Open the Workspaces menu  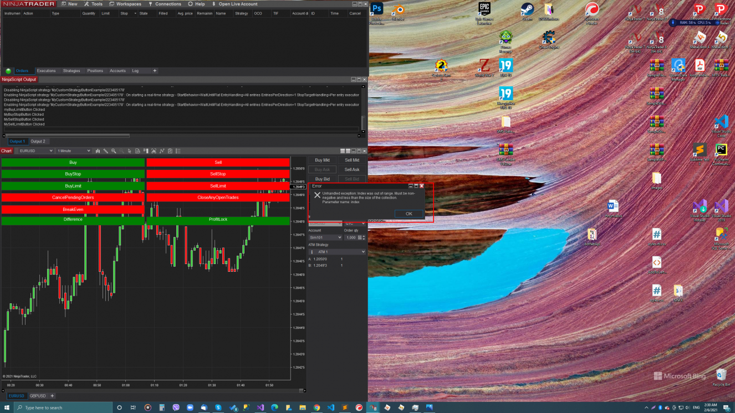coord(125,4)
